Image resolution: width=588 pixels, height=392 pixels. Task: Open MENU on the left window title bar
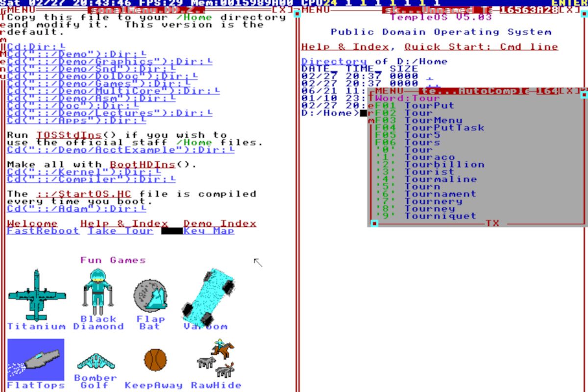click(22, 9)
